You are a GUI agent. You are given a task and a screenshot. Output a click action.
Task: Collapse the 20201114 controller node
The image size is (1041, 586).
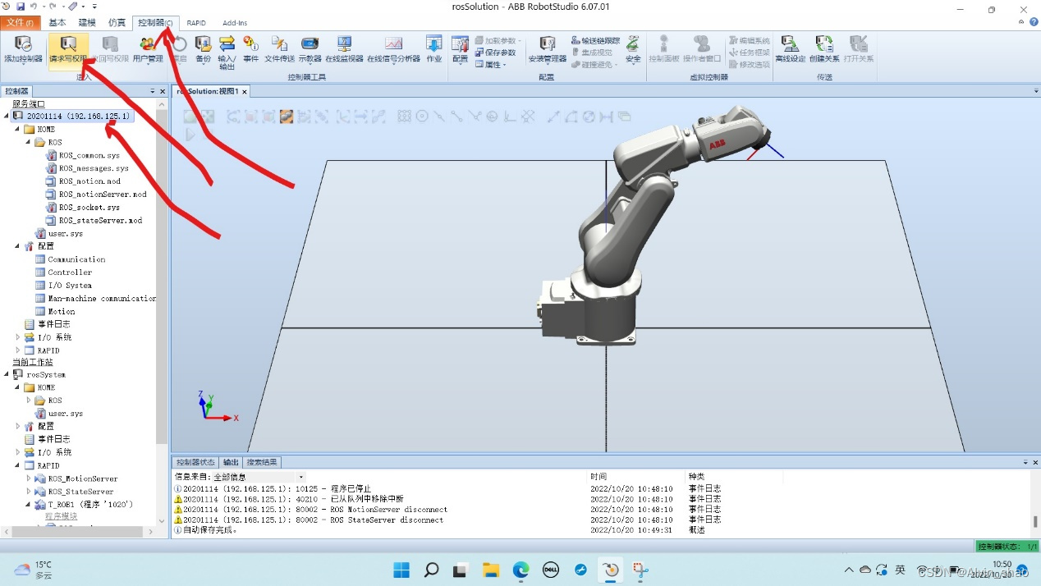click(x=7, y=117)
